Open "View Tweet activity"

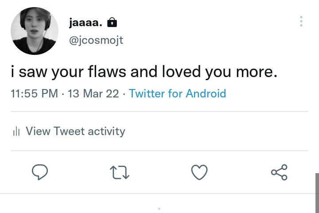pos(75,131)
